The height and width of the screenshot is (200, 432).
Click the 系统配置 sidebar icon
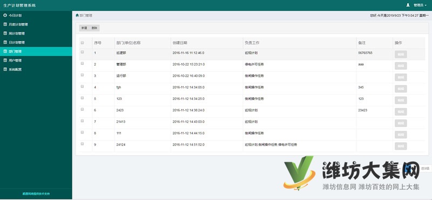[x=5, y=70]
